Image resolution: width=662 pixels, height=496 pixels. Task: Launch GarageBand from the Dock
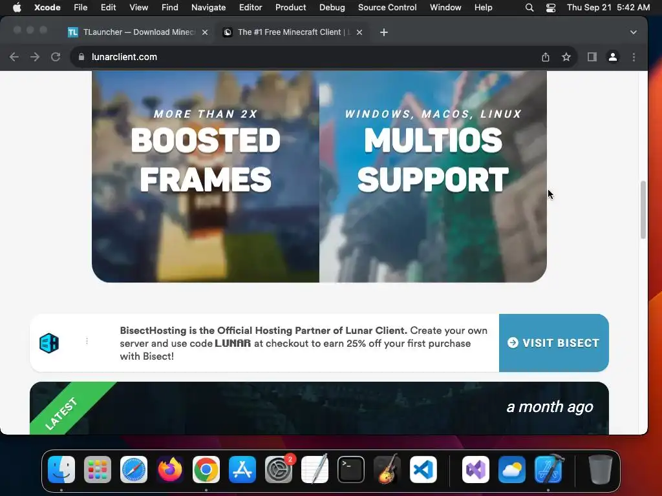pos(387,470)
